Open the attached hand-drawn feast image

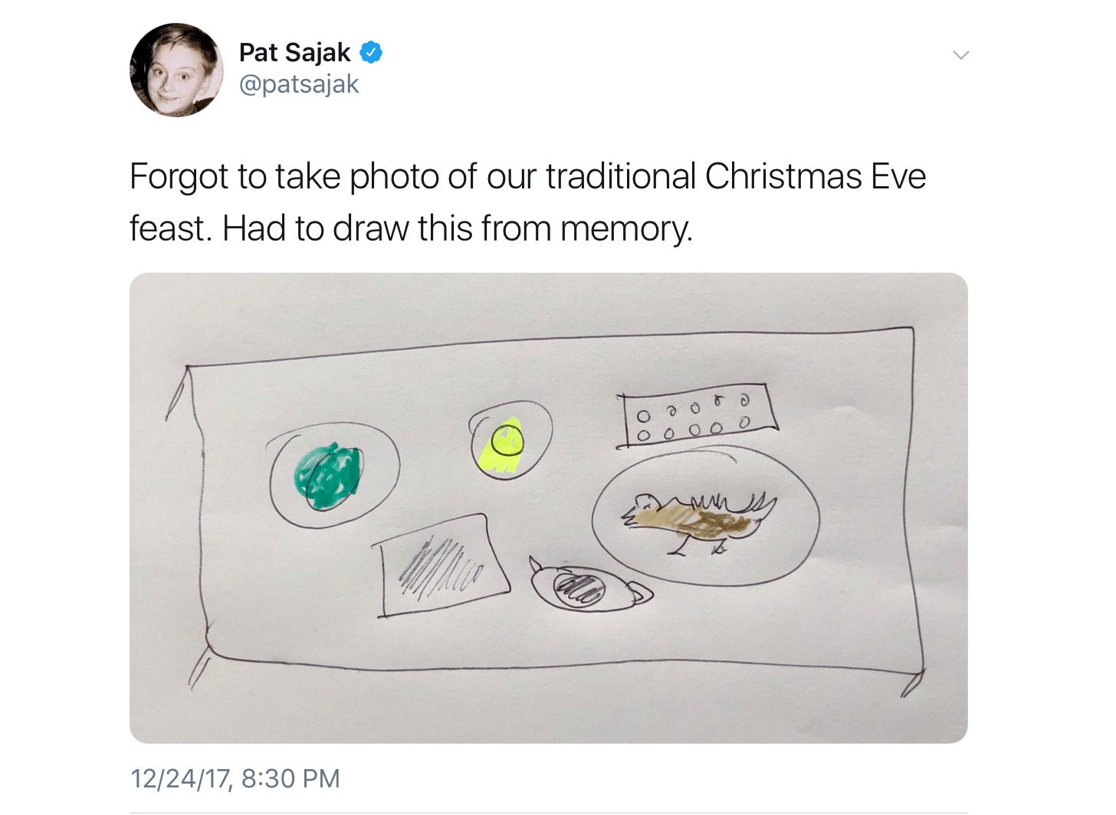point(549,508)
